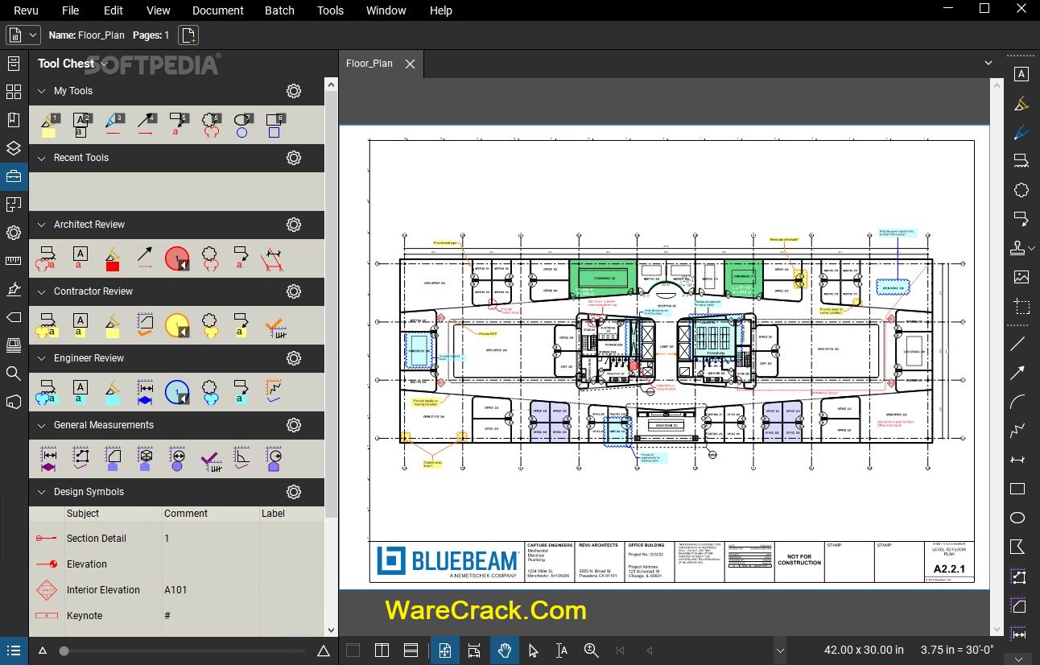
Task: Collapse the General Measurements section
Action: click(42, 425)
